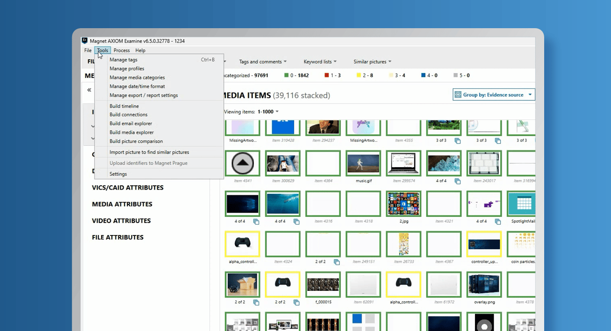
Task: Expand the VIDEO ATTRIBUTES filter section
Action: point(121,221)
